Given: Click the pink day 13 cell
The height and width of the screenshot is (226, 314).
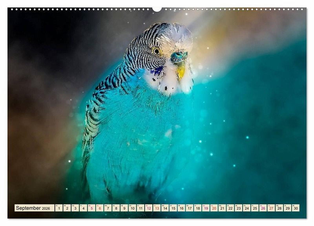Looking at the screenshot, I should point(157,208).
